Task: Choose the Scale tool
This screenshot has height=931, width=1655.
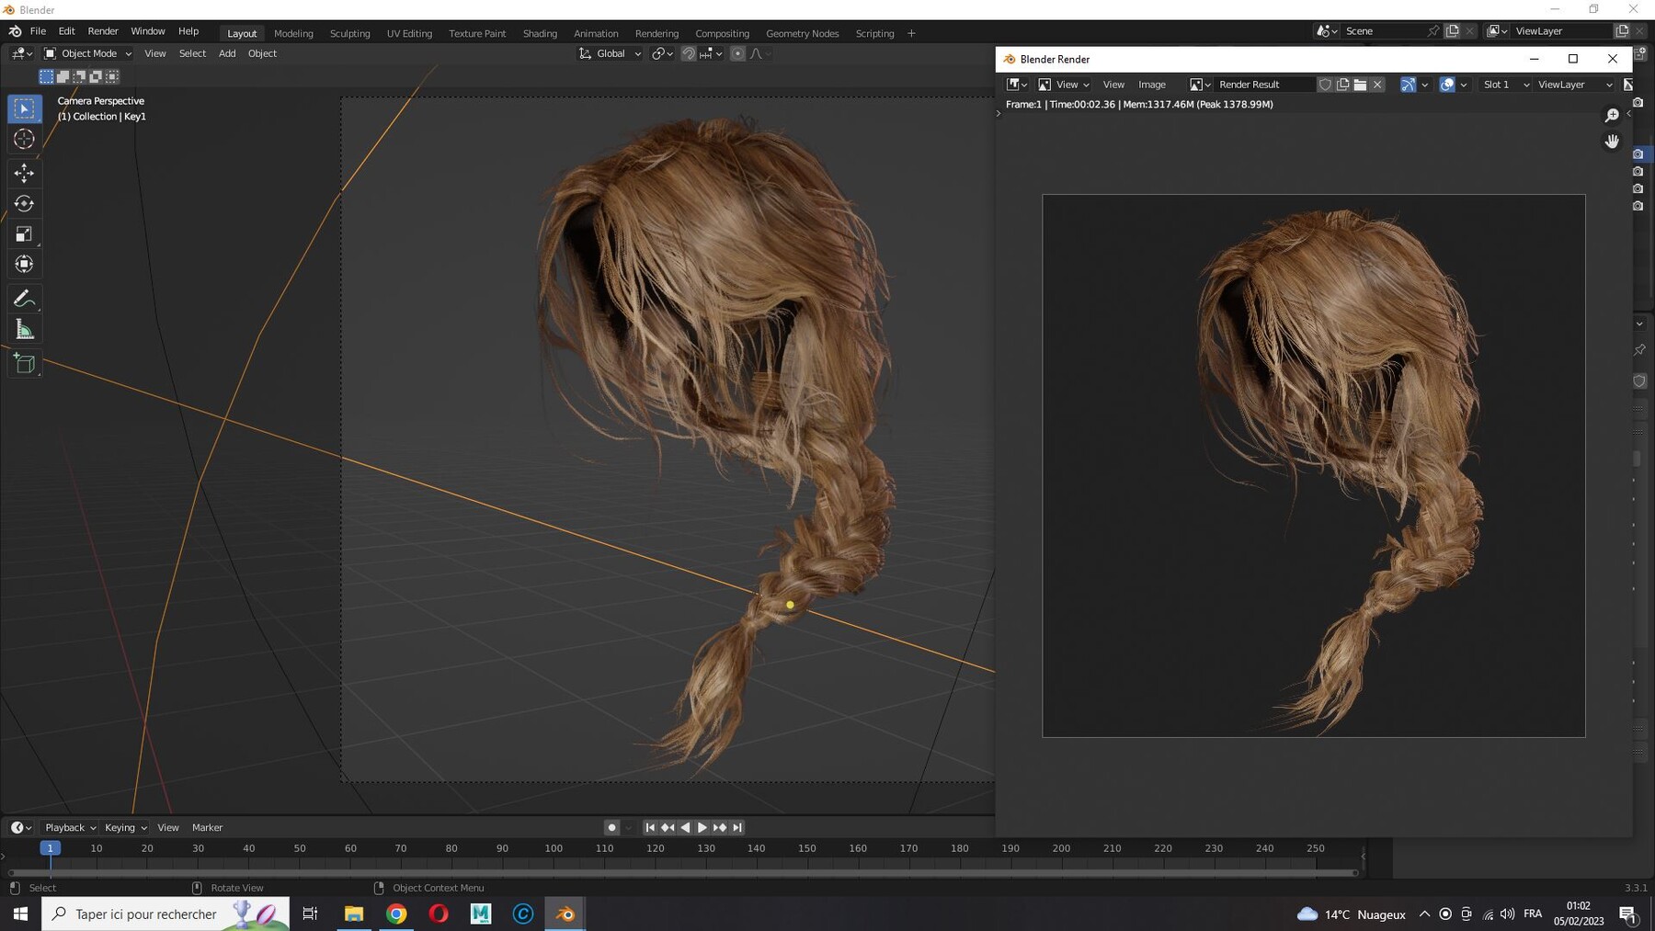Action: [x=25, y=233]
